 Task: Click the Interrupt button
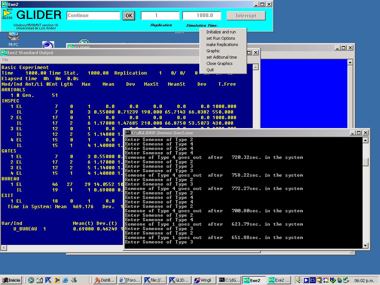pos(246,16)
